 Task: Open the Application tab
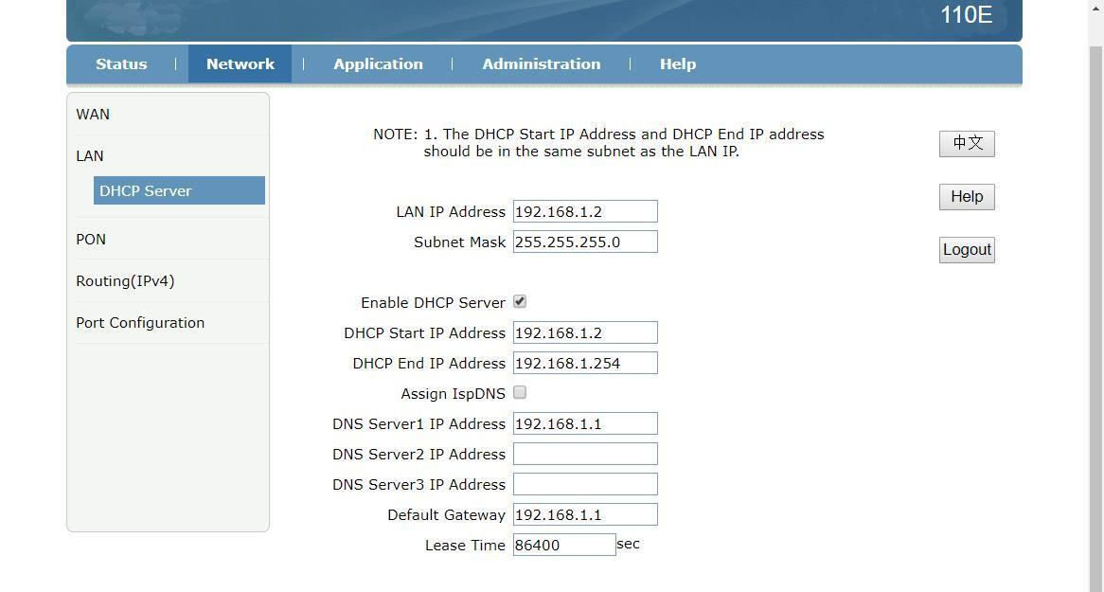point(378,64)
